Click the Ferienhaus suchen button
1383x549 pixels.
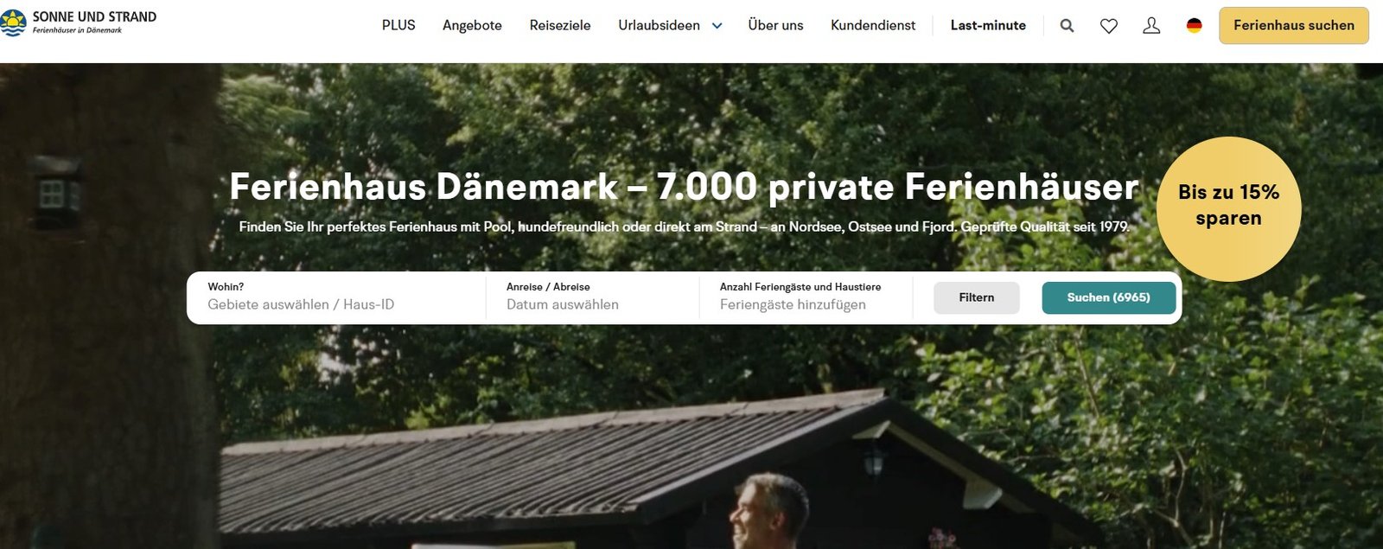tap(1294, 26)
